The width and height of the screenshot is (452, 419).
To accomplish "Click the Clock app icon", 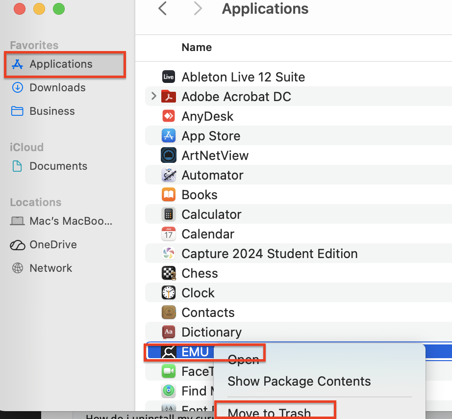I will (x=169, y=292).
